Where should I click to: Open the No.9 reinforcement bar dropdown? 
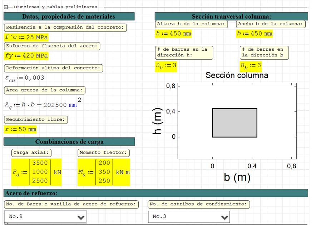(45, 216)
